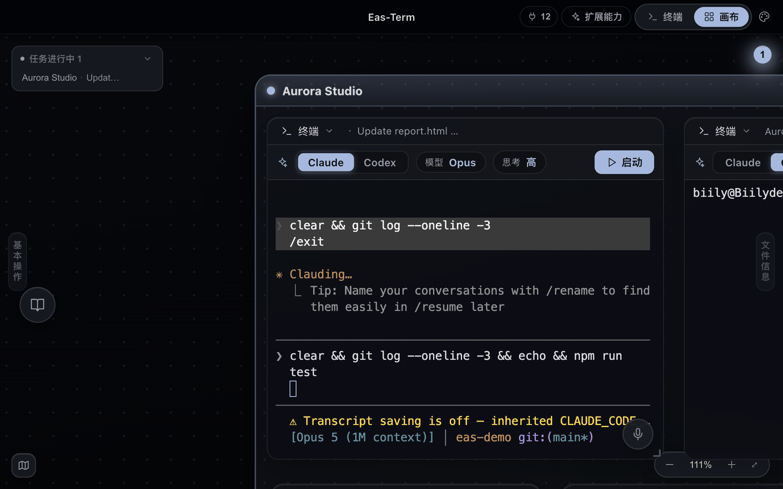Click the plug icon showing 12
This screenshot has width=783, height=489.
[539, 17]
